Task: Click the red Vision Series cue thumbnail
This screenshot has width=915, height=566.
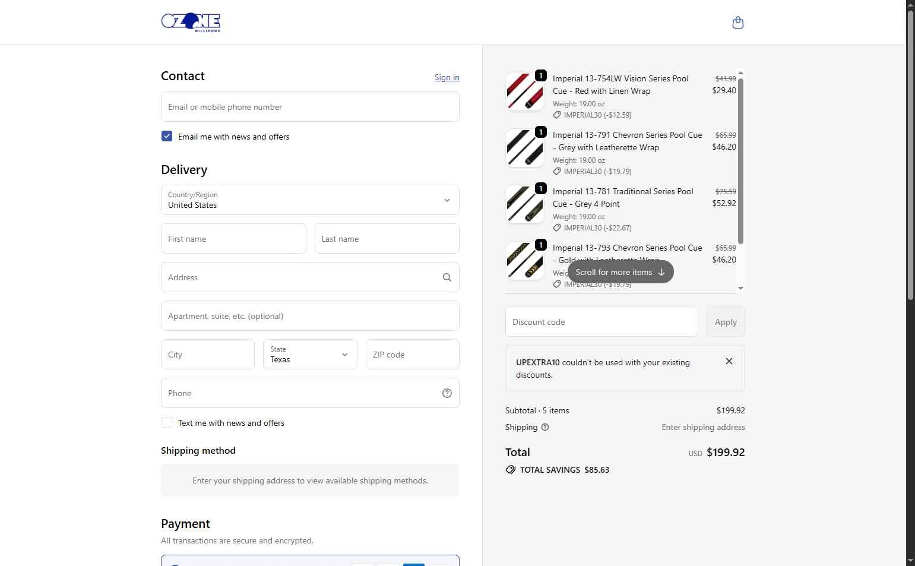Action: tap(525, 91)
